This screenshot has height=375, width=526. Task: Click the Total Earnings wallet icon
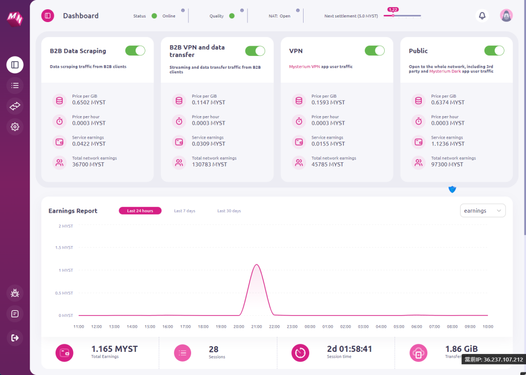pos(64,353)
